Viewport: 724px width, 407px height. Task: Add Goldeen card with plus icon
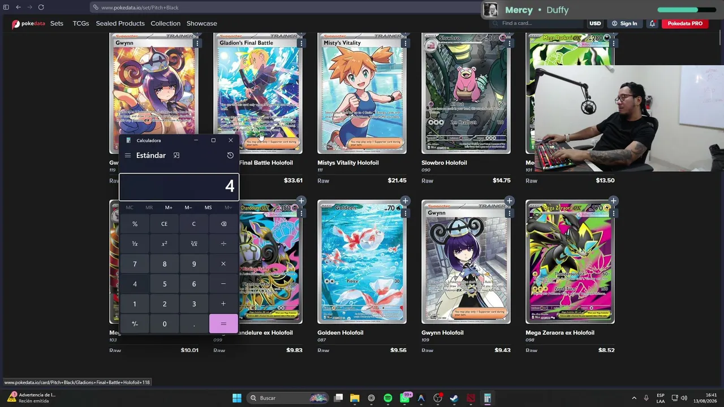[x=406, y=201]
